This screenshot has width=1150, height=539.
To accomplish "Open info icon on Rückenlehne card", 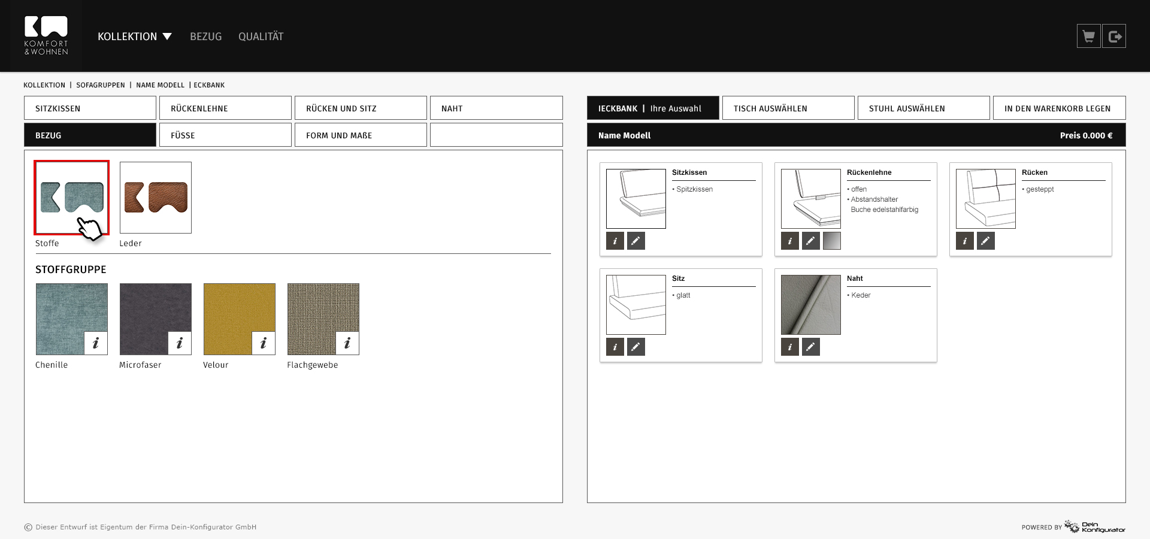I will (x=789, y=241).
